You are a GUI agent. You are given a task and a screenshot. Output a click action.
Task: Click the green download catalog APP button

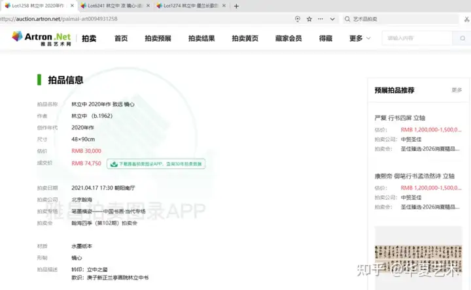(x=156, y=164)
